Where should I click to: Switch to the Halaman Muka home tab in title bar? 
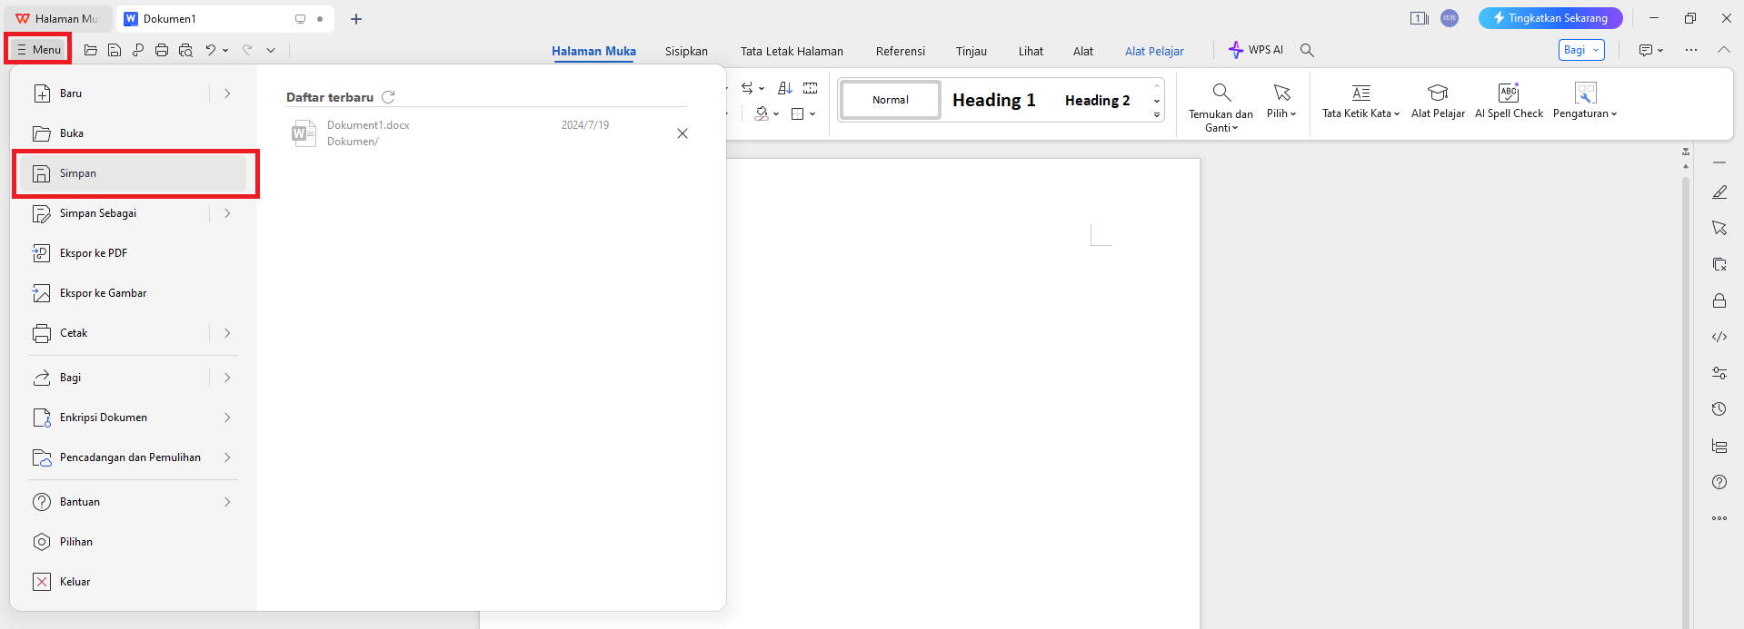(57, 18)
